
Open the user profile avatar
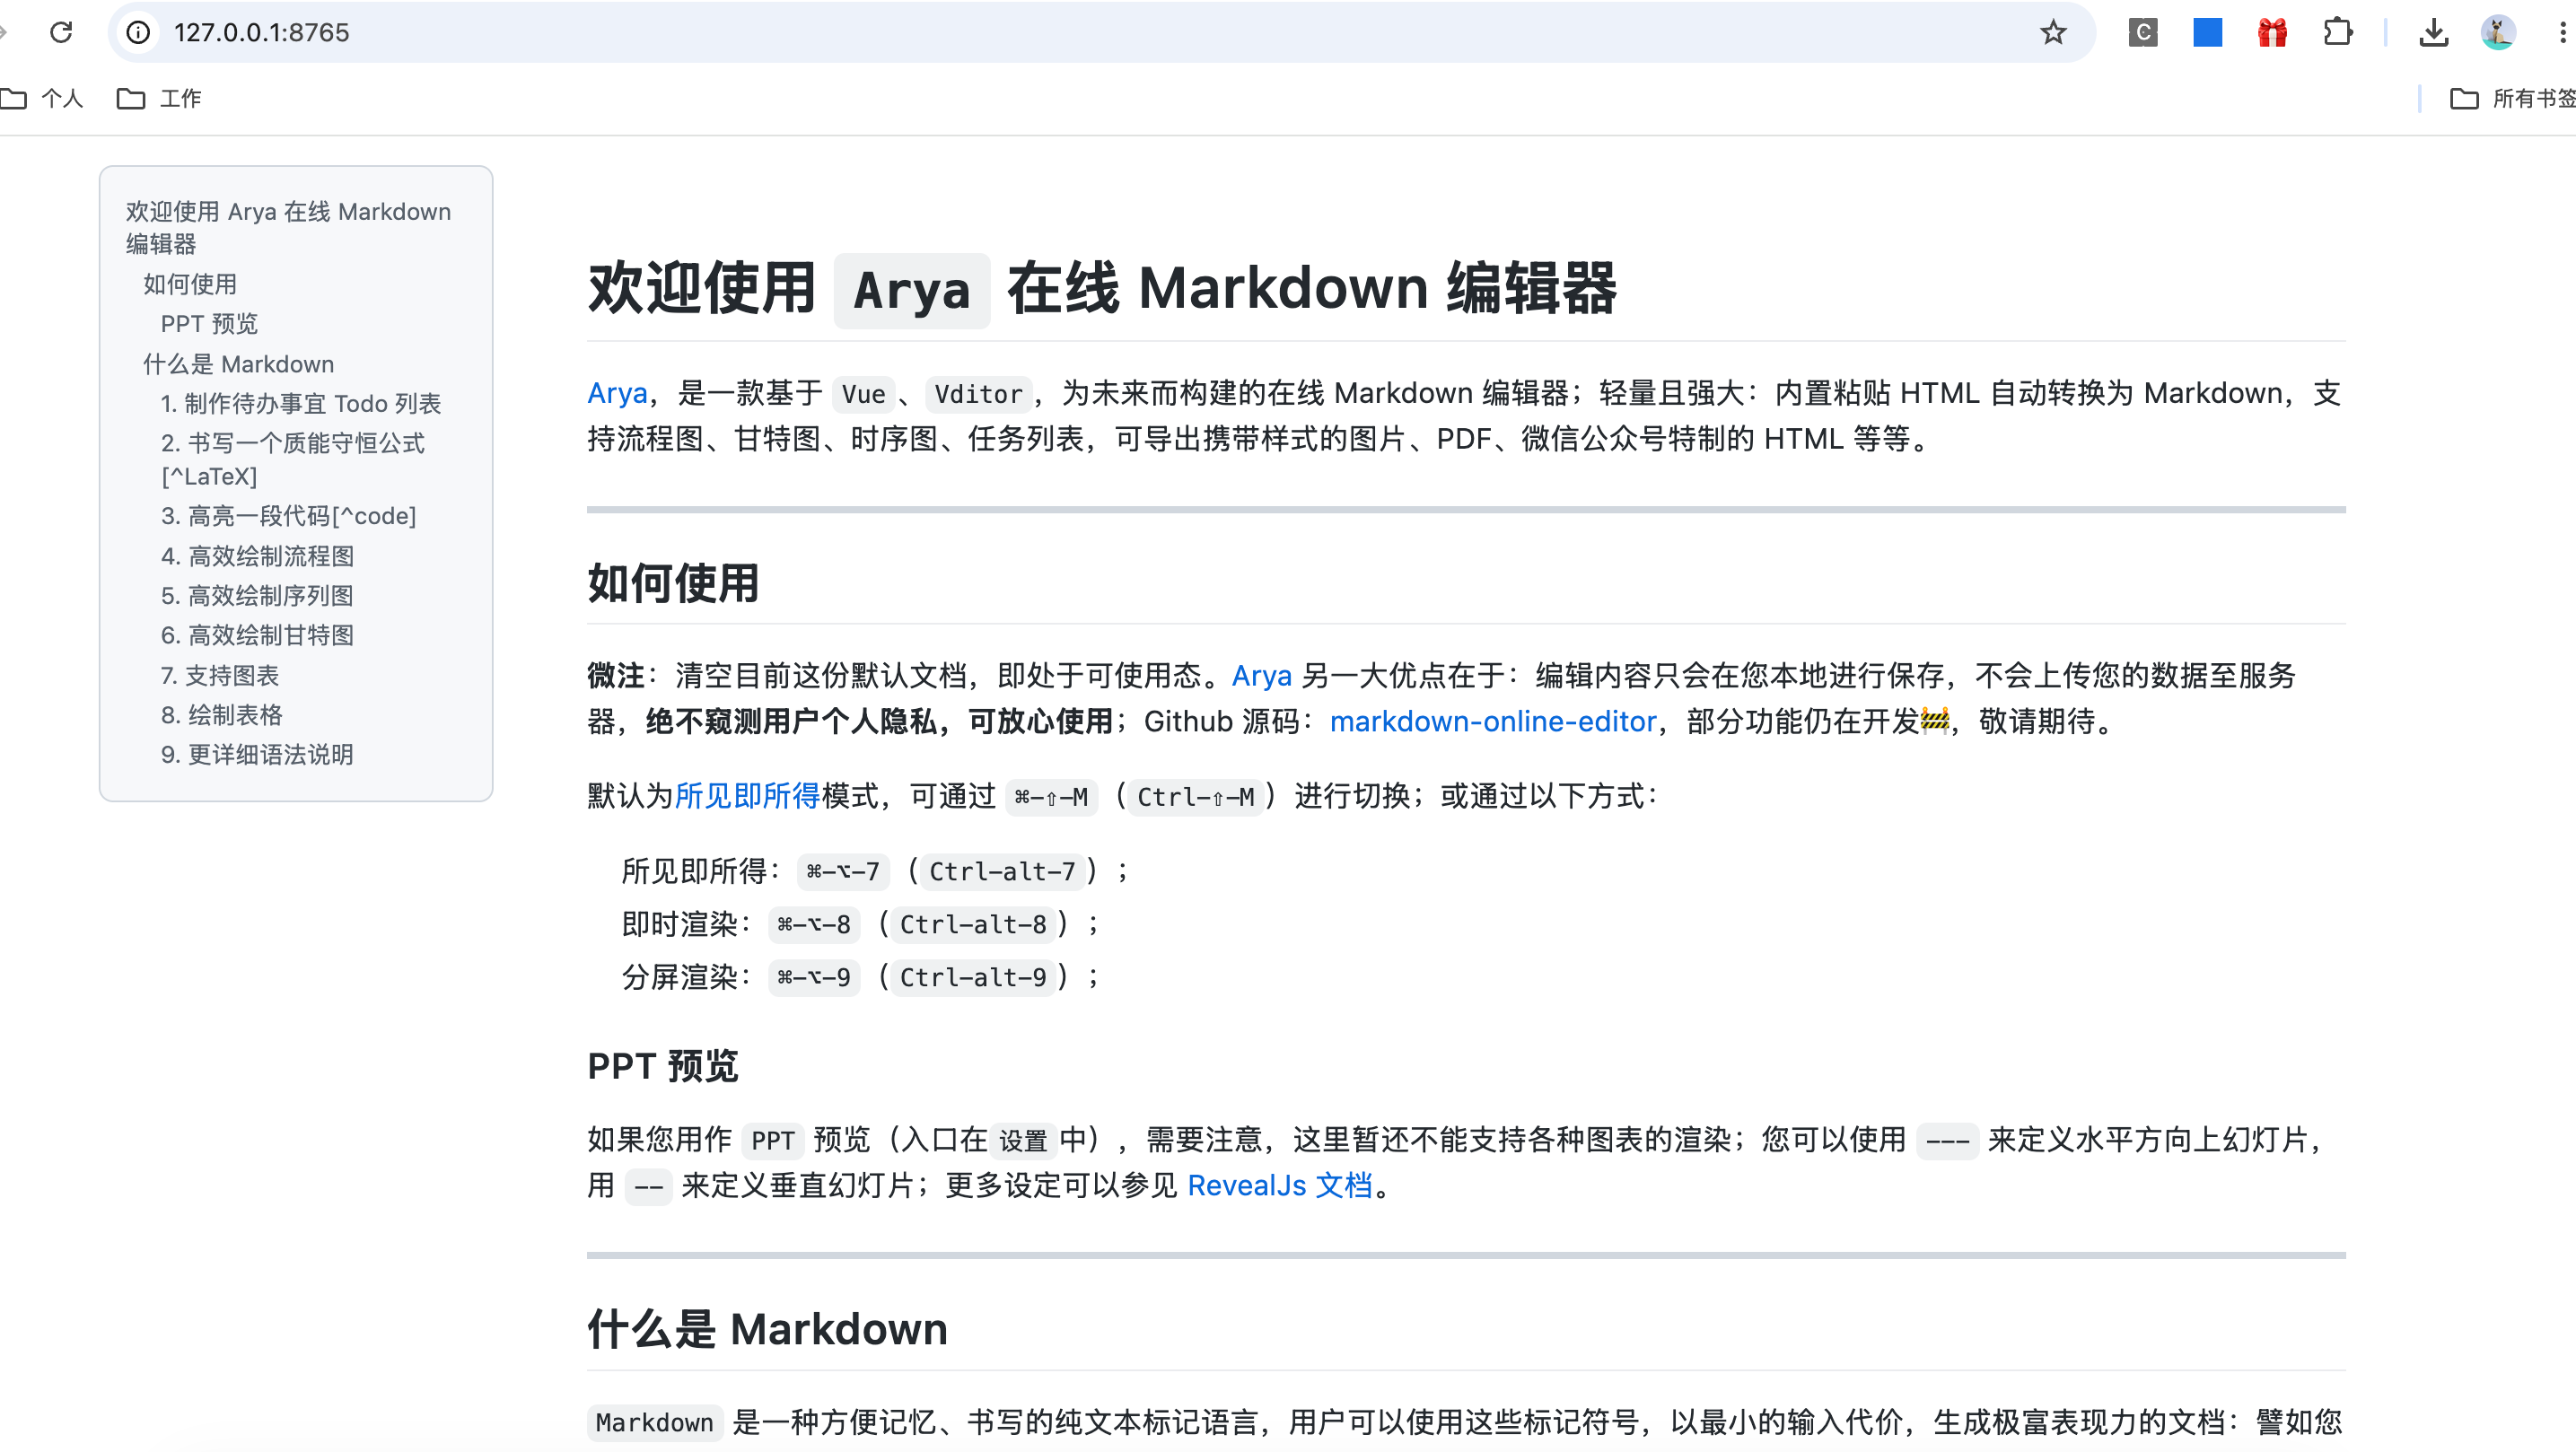click(x=2498, y=32)
